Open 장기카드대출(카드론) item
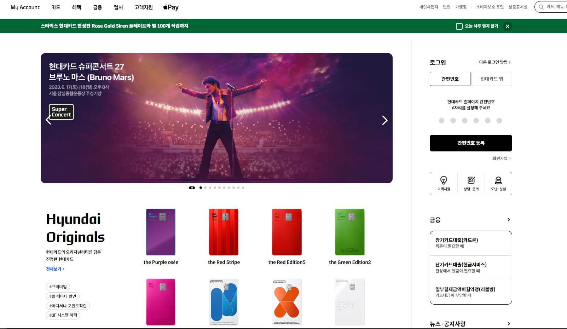The image size is (567, 329). 471,243
